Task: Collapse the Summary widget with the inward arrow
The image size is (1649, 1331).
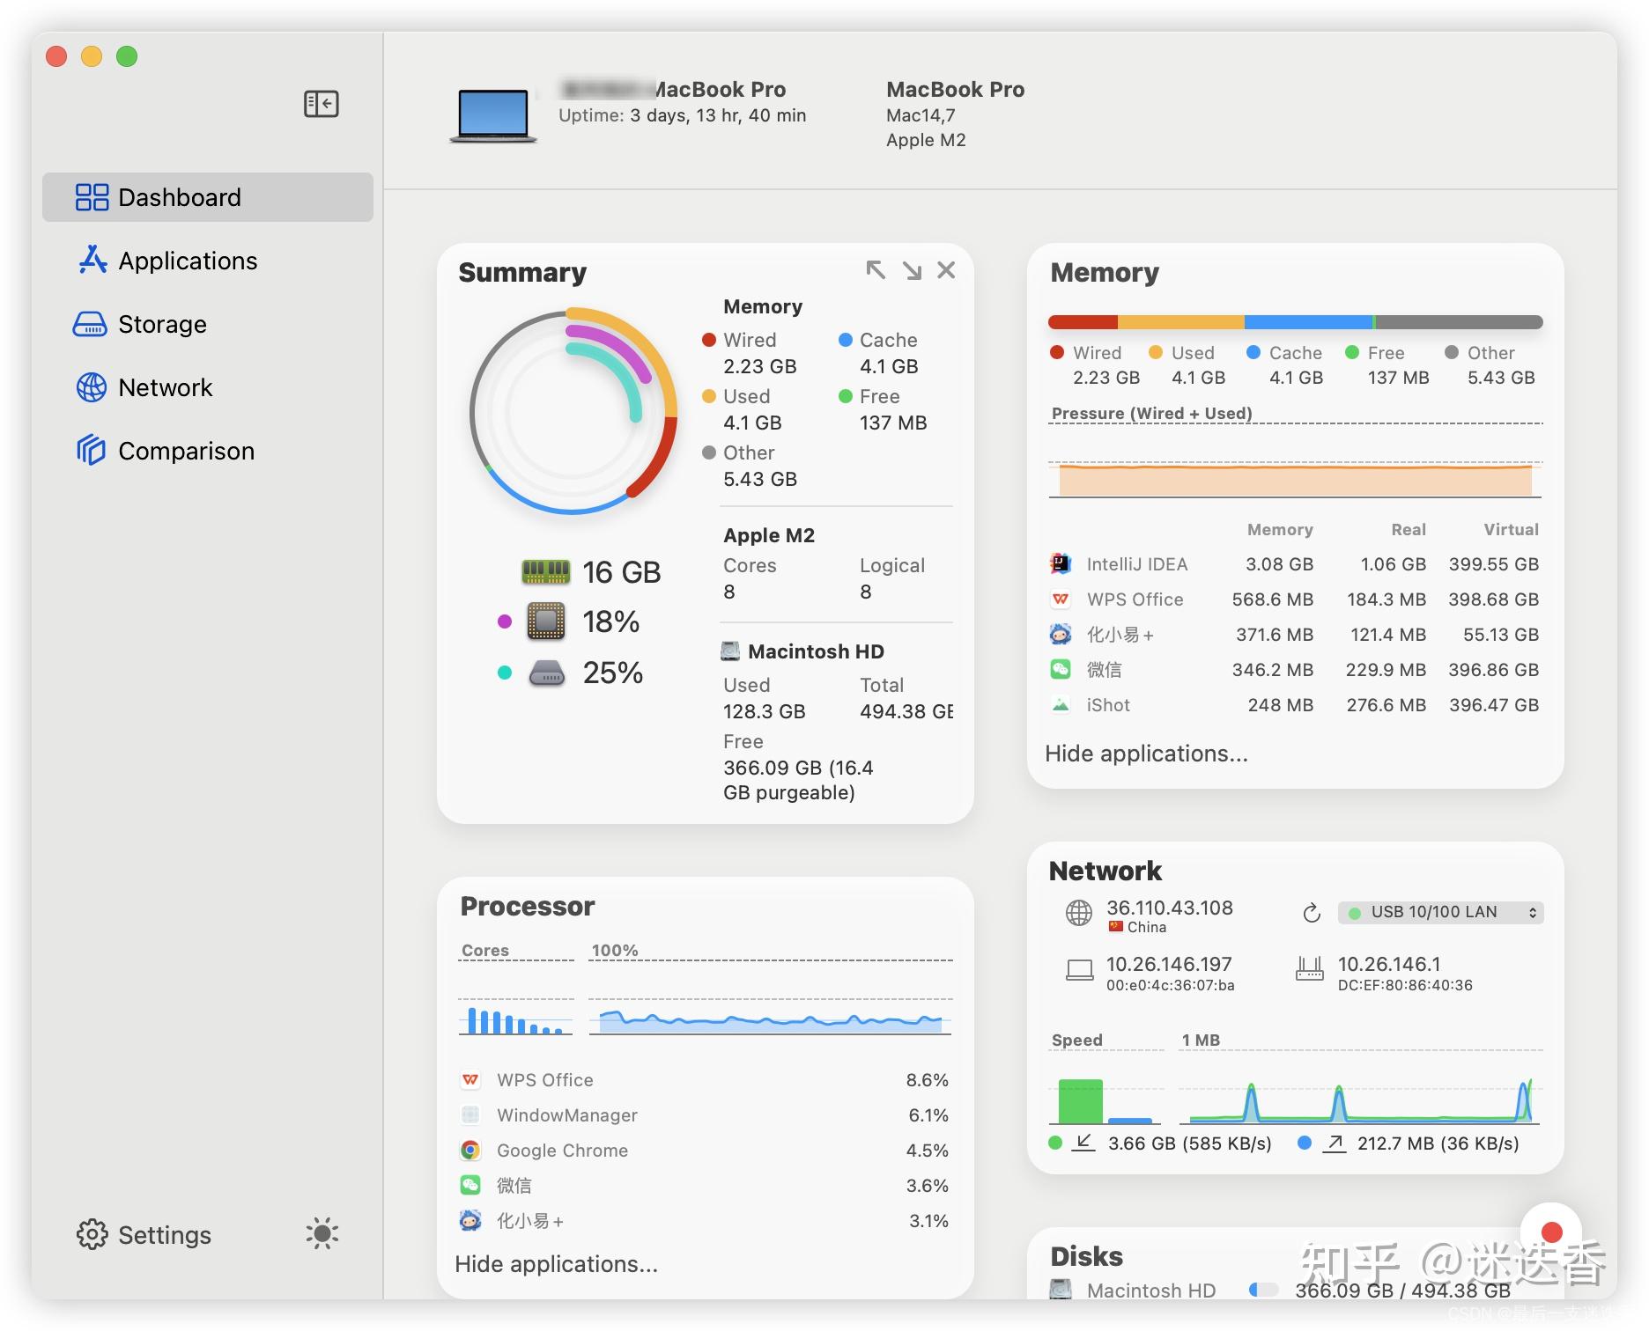Action: 913,271
